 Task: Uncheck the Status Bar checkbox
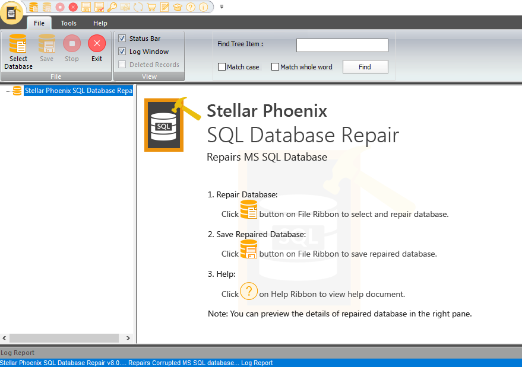[122, 39]
